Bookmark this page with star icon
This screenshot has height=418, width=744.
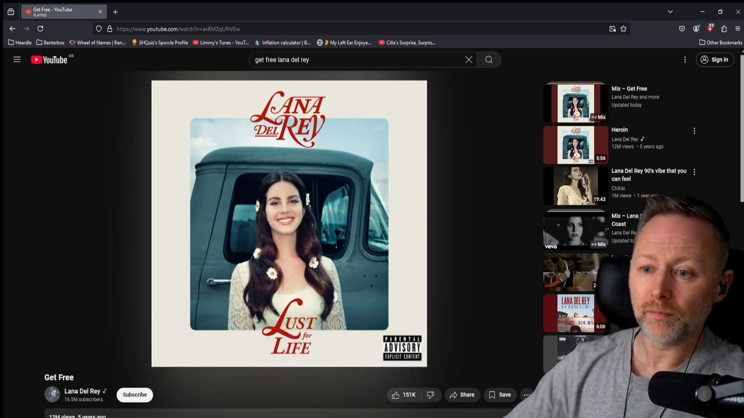coord(623,28)
